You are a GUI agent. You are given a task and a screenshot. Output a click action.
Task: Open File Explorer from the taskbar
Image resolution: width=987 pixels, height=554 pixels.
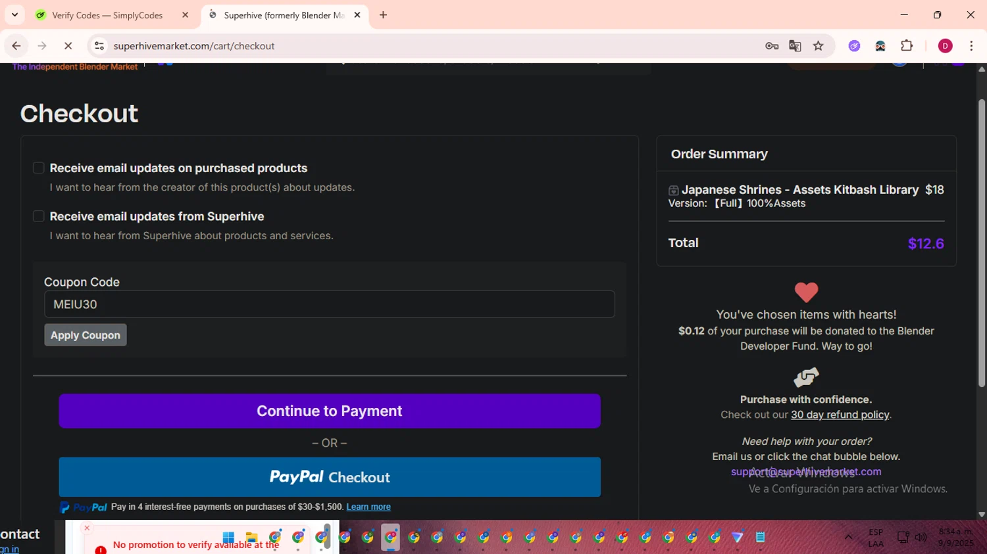coord(251,538)
